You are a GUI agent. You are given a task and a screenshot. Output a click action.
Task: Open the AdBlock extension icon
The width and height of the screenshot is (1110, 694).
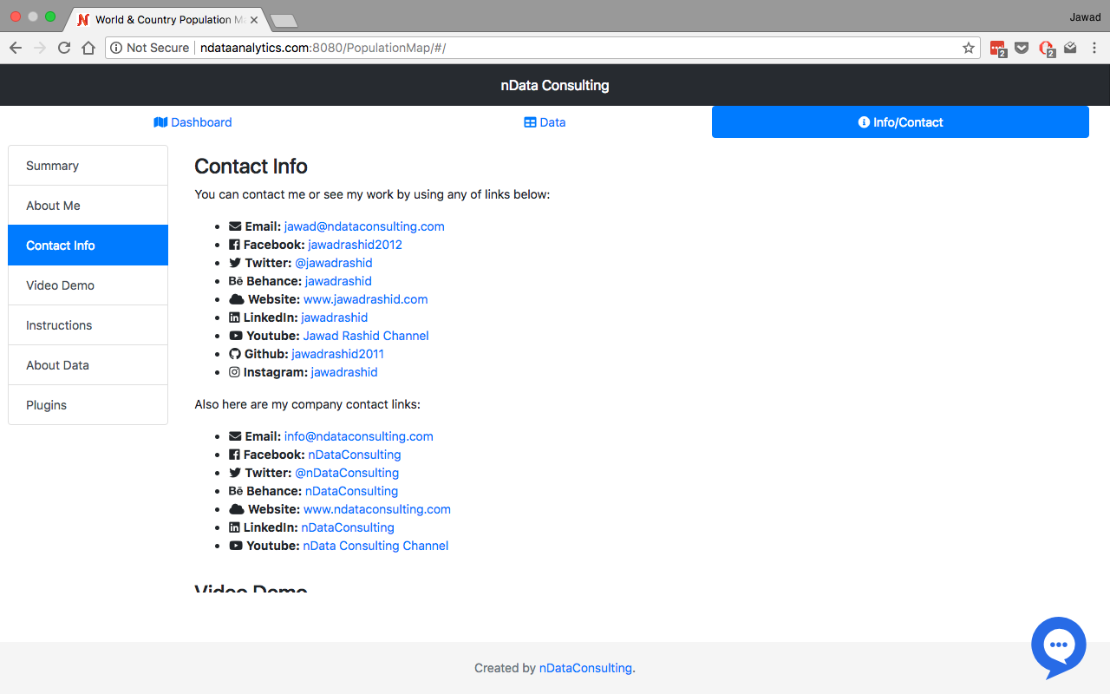[1047, 49]
